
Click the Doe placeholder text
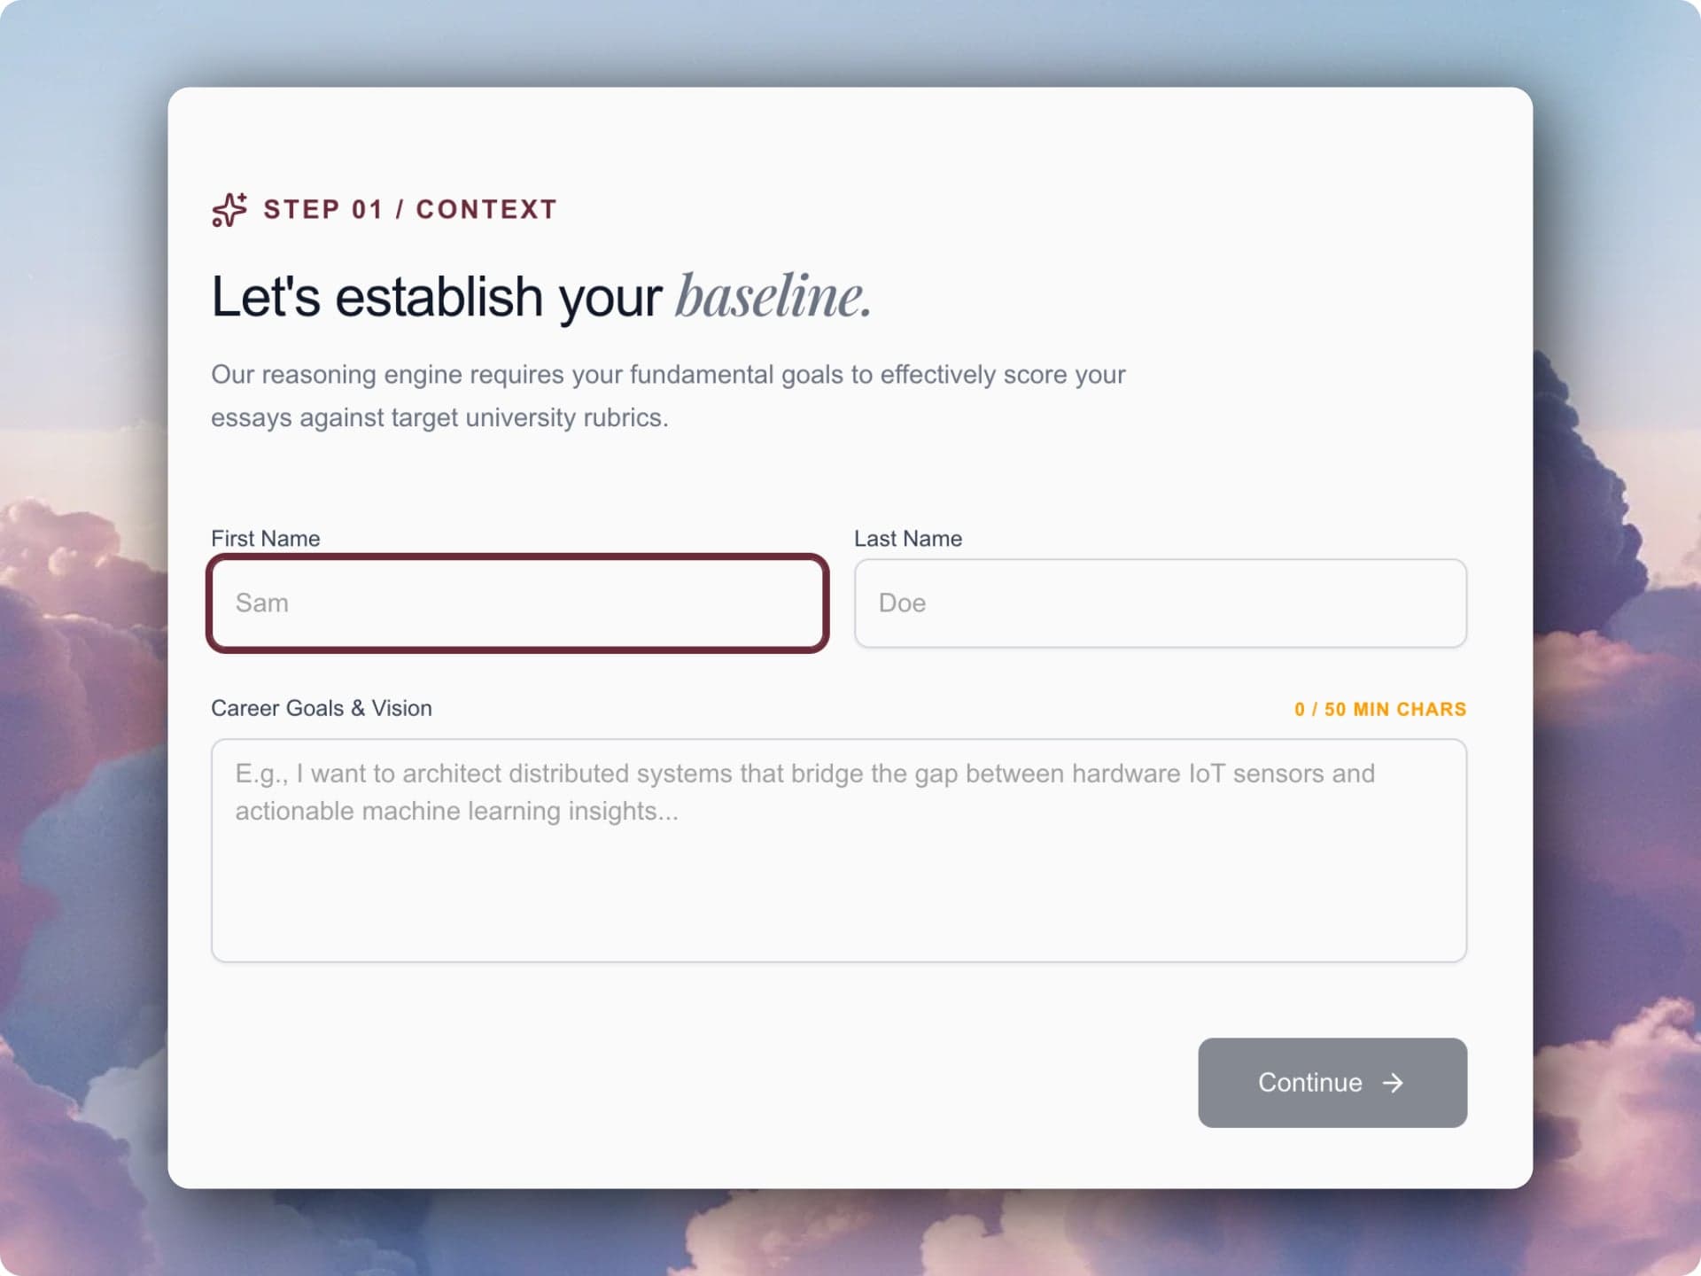click(x=902, y=603)
